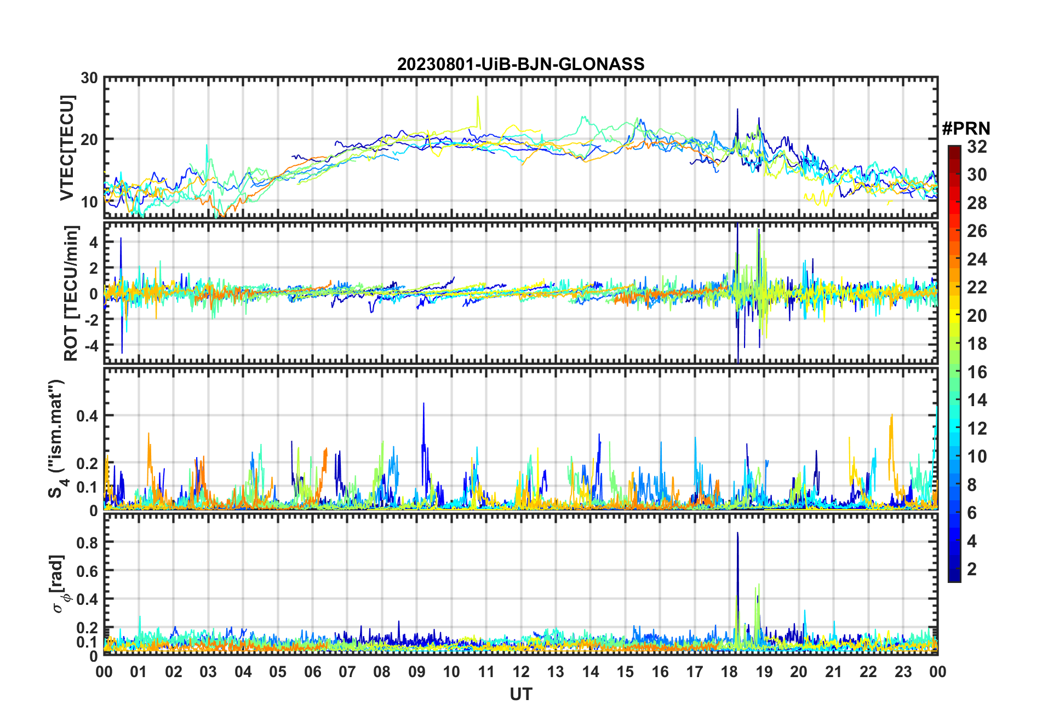Image resolution: width=1042 pixels, height=728 pixels.
Task: Pick the orange band near PRN 24
Action: click(x=954, y=259)
